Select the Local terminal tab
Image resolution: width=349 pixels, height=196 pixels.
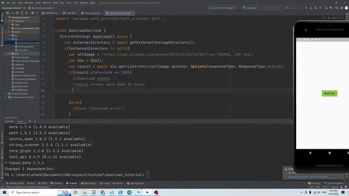[20, 121]
